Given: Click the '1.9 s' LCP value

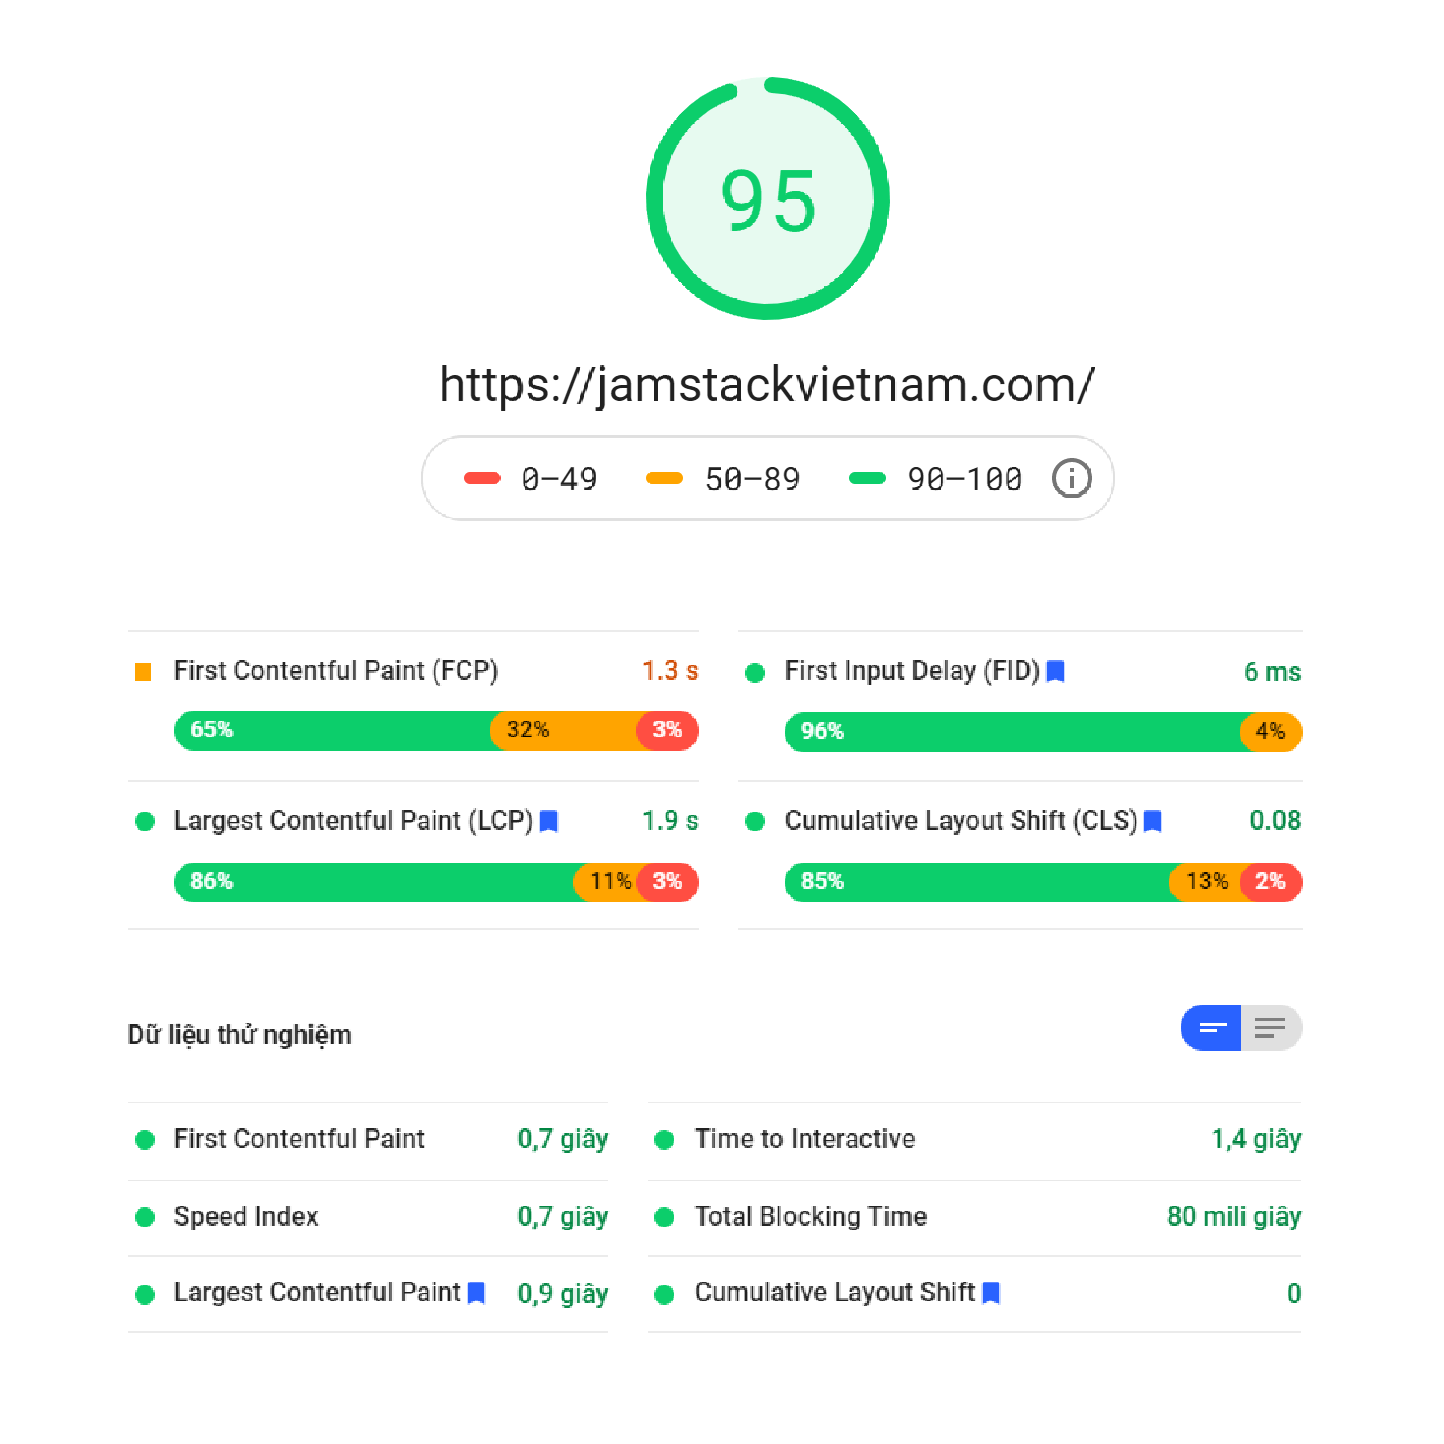Looking at the screenshot, I should point(670,820).
